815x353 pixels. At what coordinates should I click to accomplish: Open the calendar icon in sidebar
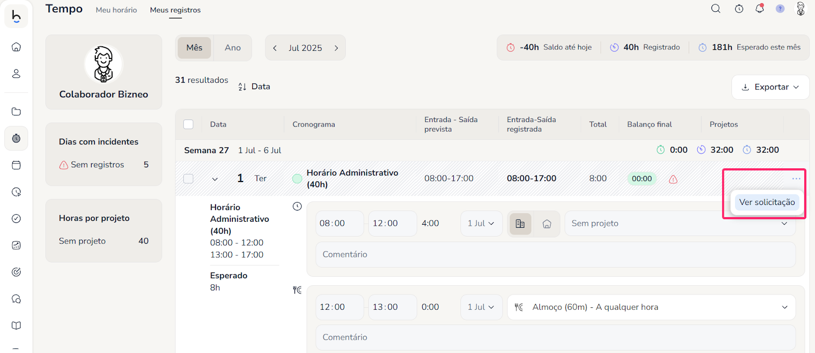click(x=16, y=165)
